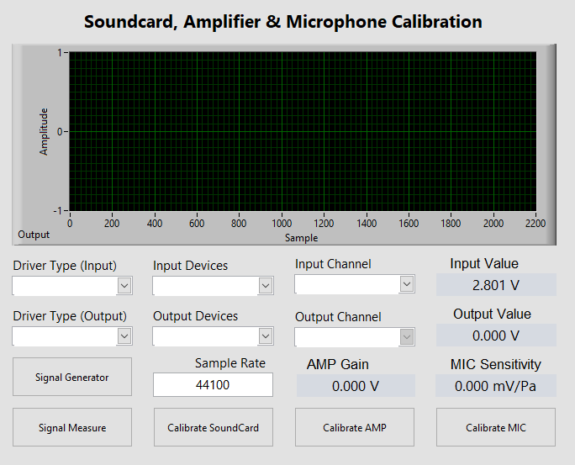
Task: Click the MIC Sensitivity mV/Pa readout
Action: [496, 386]
